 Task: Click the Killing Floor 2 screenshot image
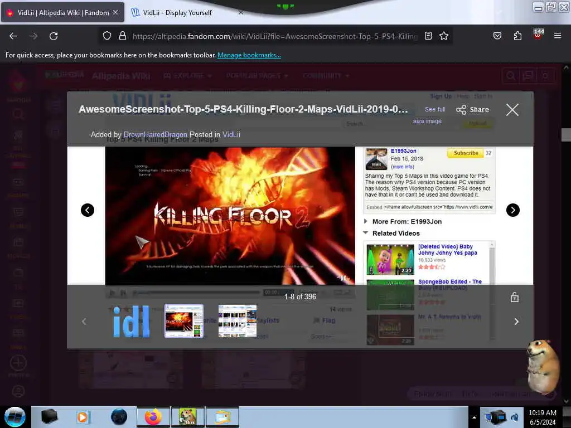click(230, 216)
